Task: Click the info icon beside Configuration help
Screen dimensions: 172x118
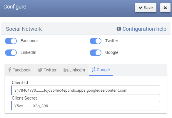Action: [x=119, y=29]
